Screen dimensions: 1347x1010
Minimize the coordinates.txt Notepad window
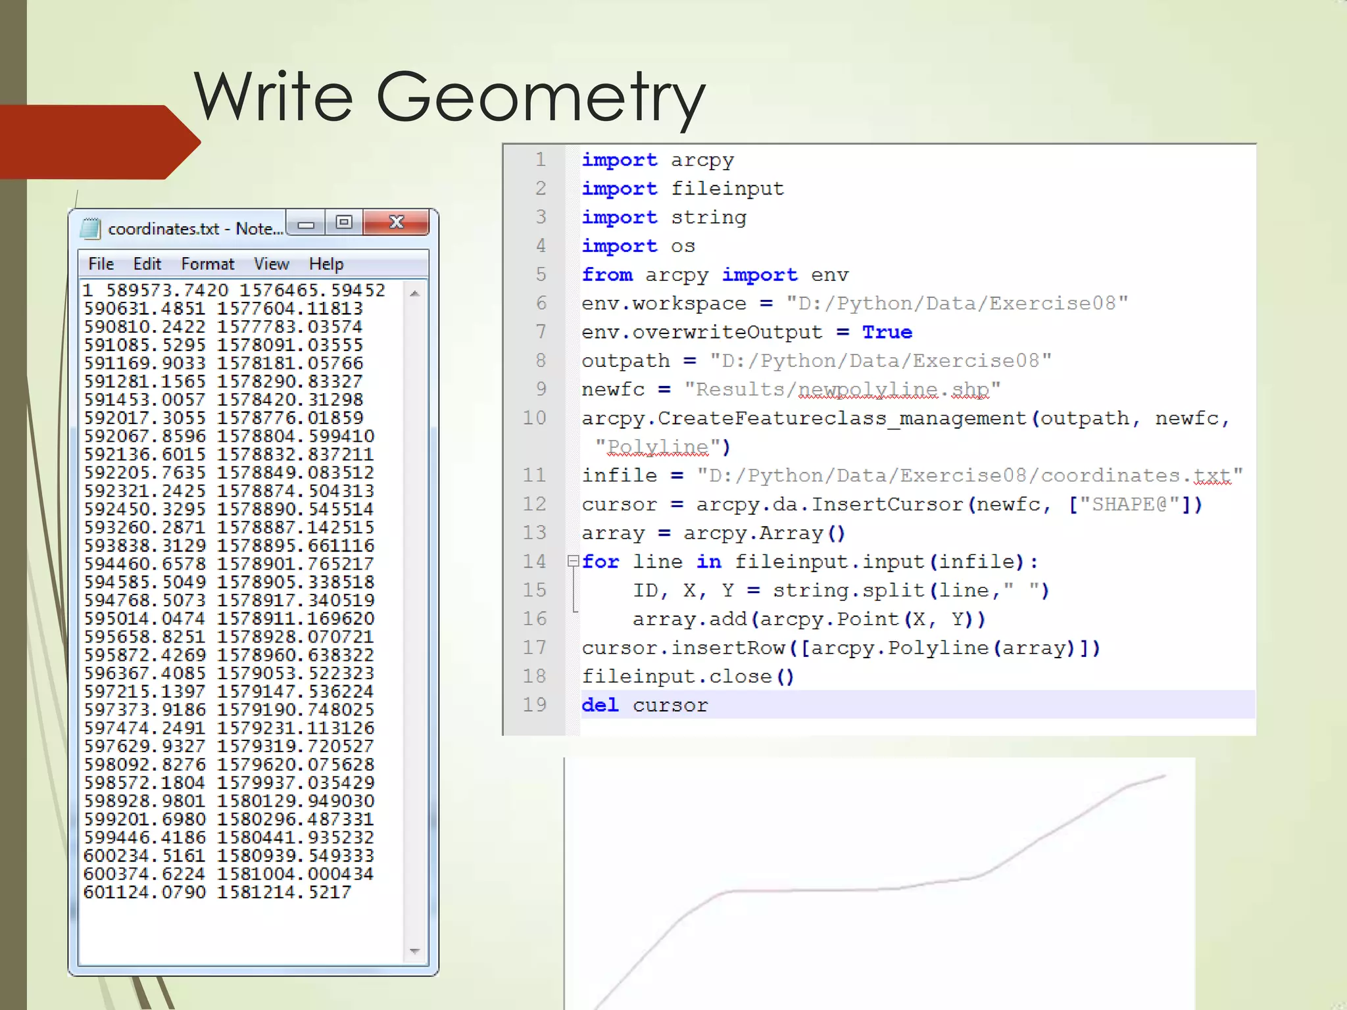pyautogui.click(x=306, y=223)
